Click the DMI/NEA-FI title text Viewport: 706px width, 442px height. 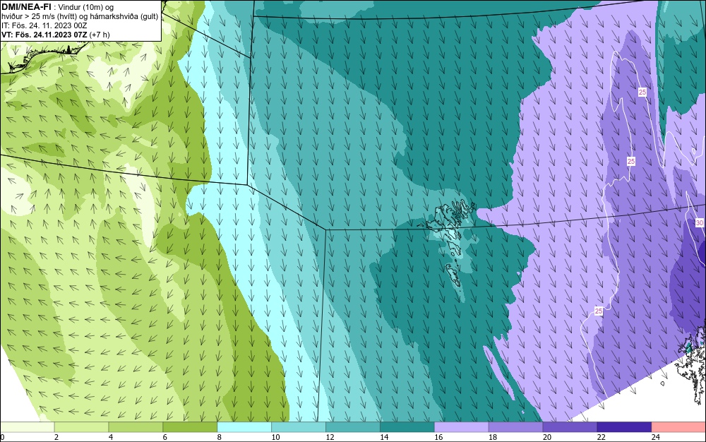click(26, 6)
